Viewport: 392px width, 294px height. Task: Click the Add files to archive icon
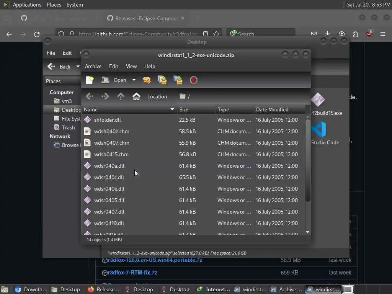point(162,80)
